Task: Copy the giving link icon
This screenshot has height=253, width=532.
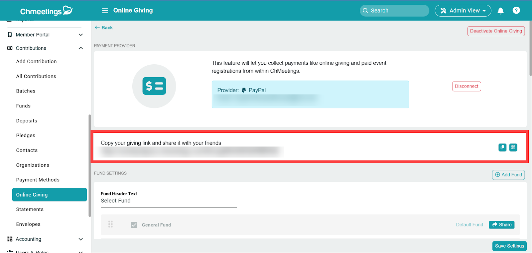Action: point(502,147)
